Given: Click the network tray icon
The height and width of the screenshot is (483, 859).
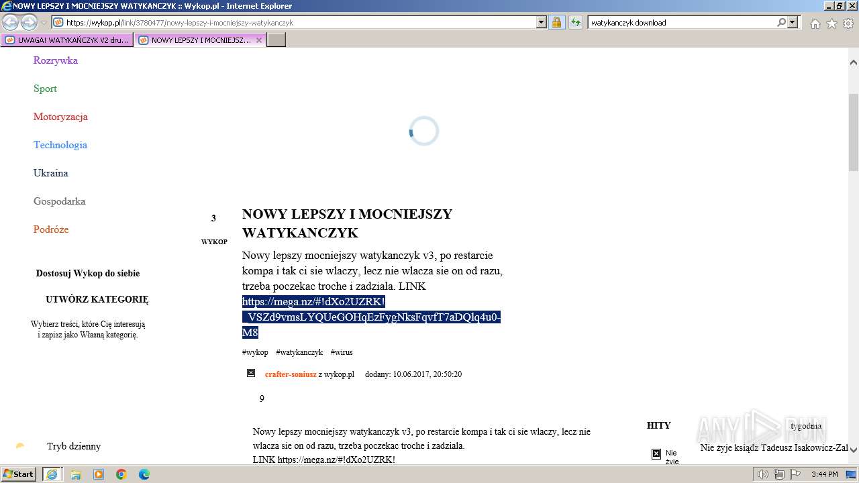Looking at the screenshot, I should [x=779, y=474].
